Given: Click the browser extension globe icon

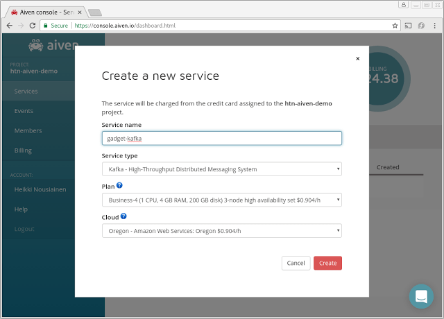Looking at the screenshot, I should (421, 26).
